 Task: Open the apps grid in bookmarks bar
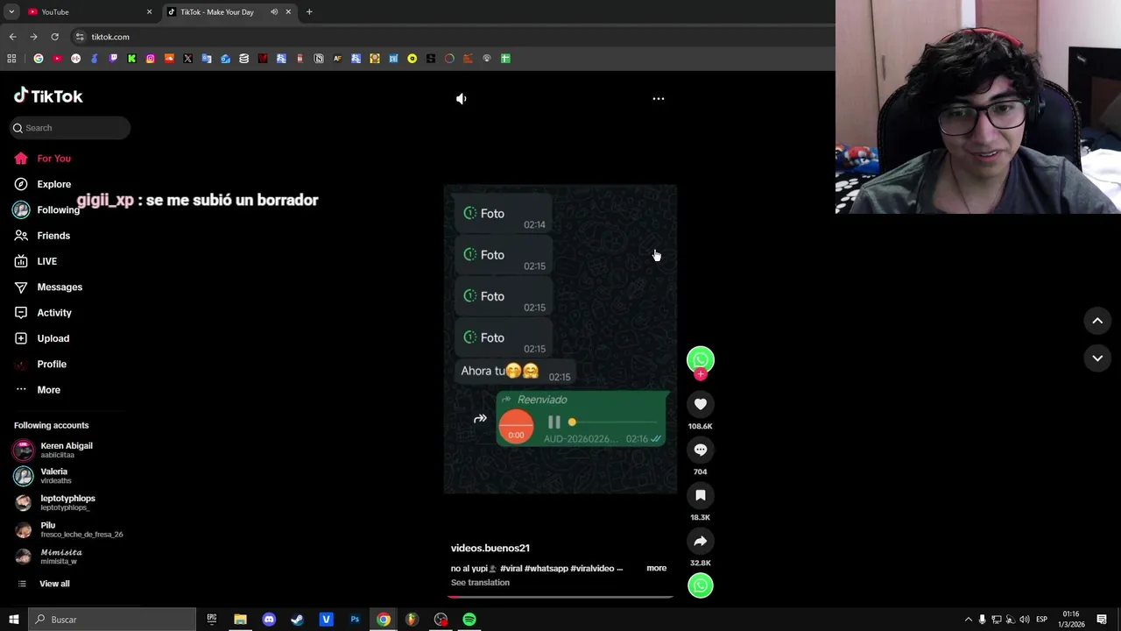point(11,59)
